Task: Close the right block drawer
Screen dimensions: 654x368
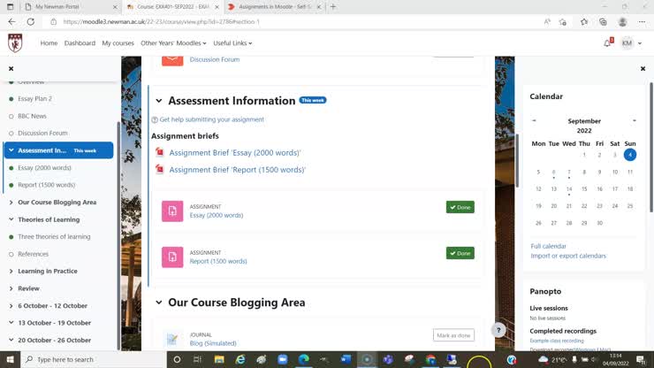Action: click(x=643, y=68)
